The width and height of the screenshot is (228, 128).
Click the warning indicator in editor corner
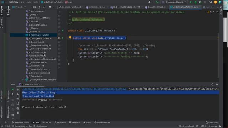click(x=209, y=12)
